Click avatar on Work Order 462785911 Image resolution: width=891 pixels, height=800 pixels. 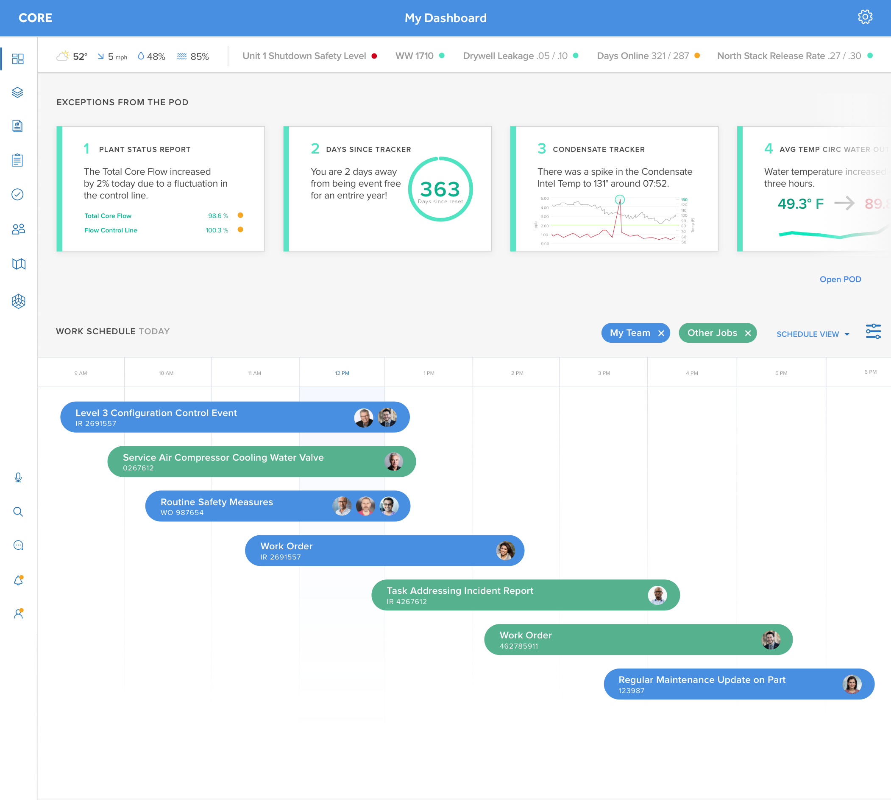[x=771, y=640]
